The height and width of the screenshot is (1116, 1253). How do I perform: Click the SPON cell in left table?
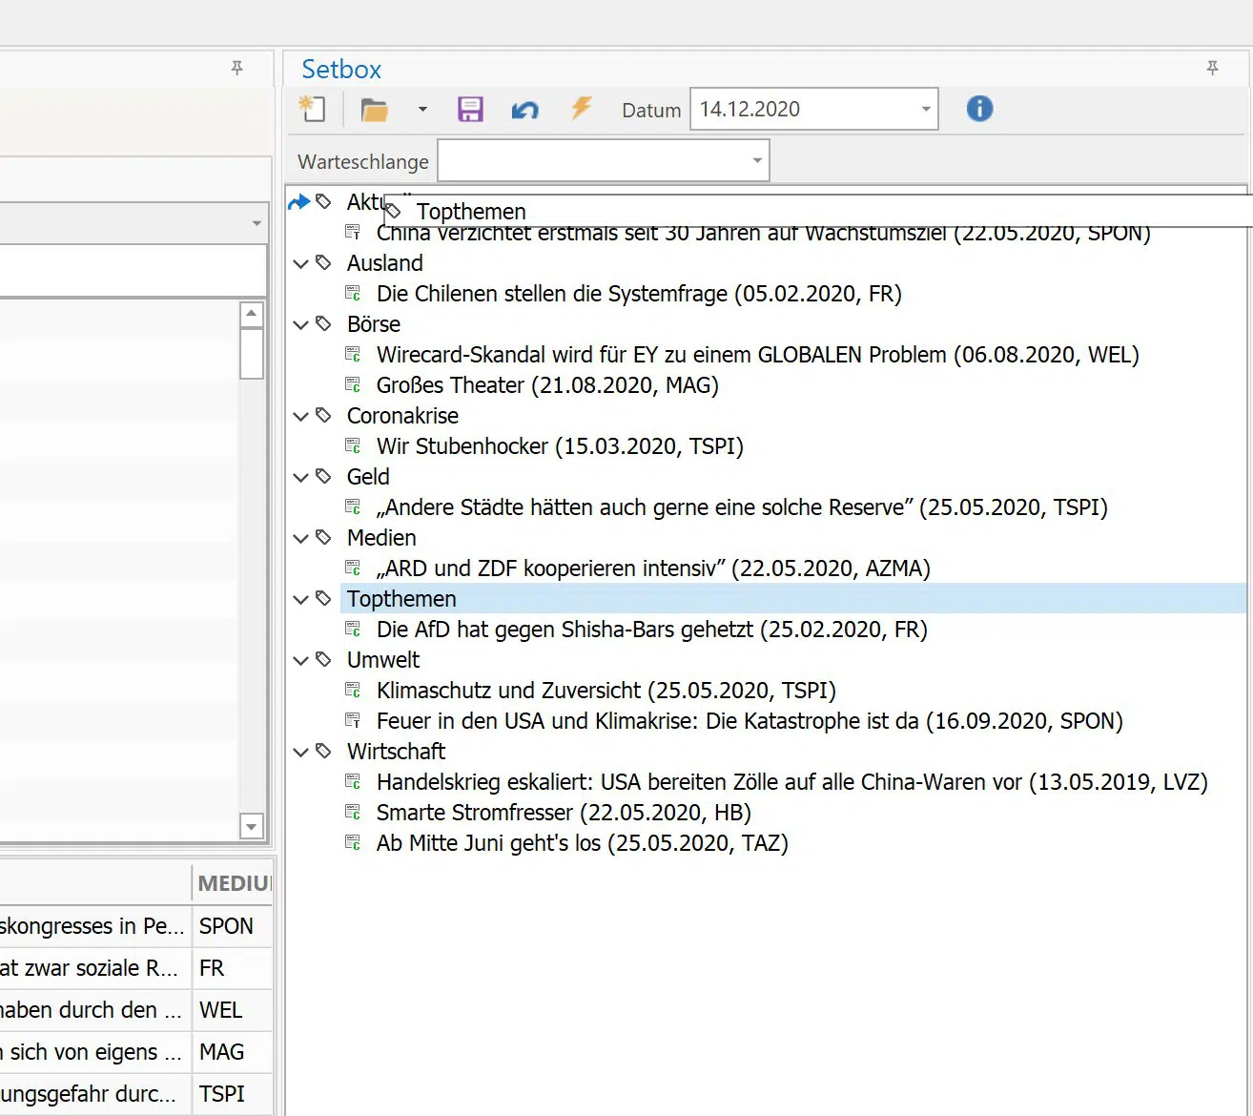pos(233,926)
